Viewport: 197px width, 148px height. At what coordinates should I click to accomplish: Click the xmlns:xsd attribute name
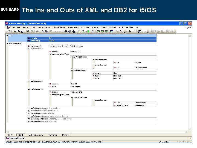(35, 46)
